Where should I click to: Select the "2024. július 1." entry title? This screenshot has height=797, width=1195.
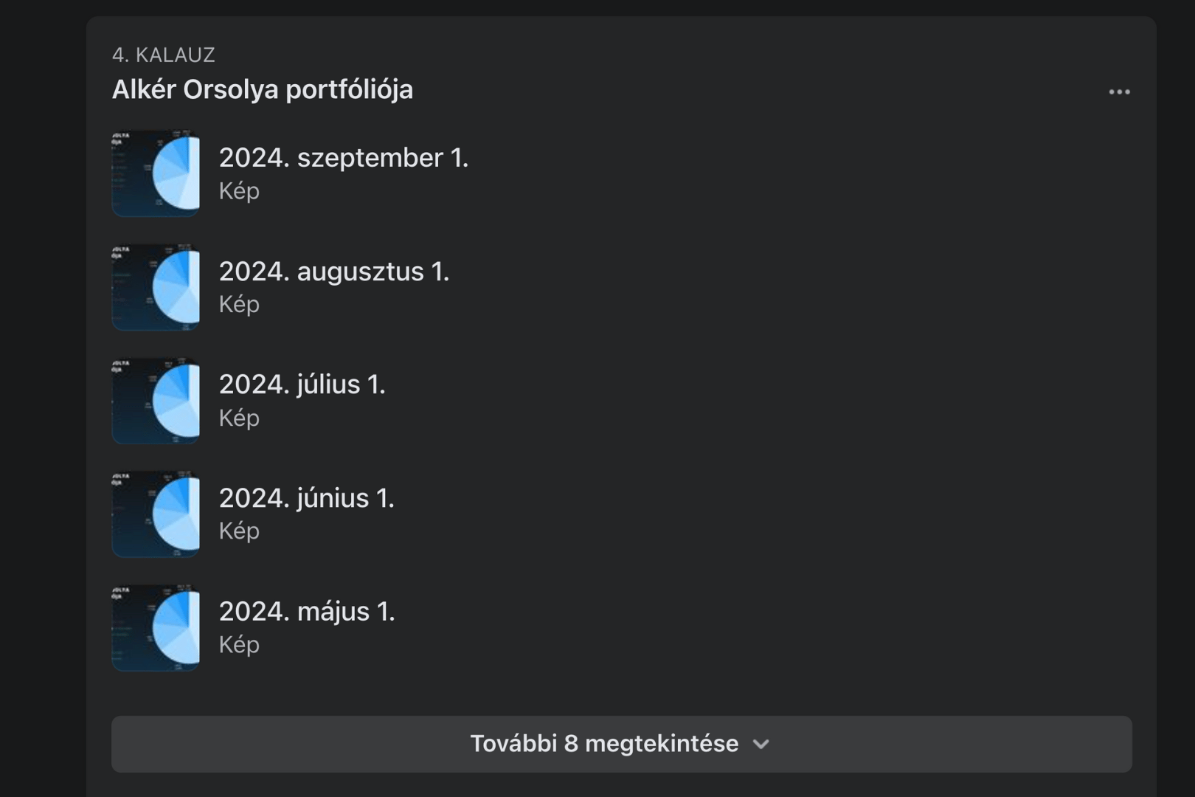coord(302,384)
